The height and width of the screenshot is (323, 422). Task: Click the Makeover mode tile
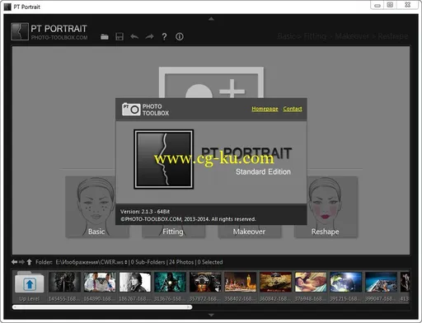pyautogui.click(x=249, y=232)
